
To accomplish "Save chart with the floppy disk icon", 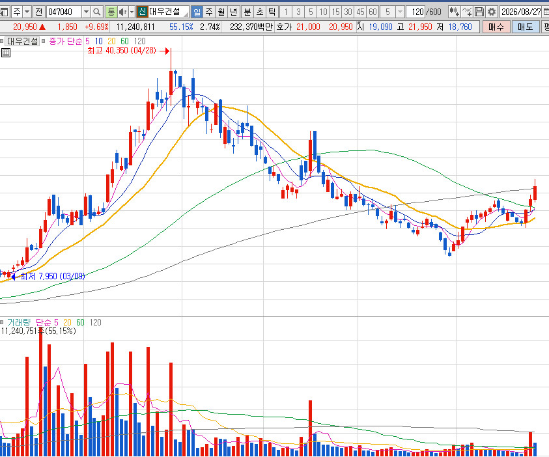I will coord(479,12).
